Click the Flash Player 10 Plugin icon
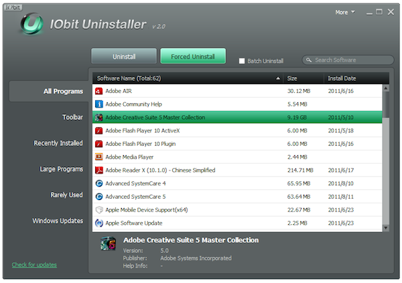Image resolution: width=402 pixels, height=283 pixels. pos(98,144)
